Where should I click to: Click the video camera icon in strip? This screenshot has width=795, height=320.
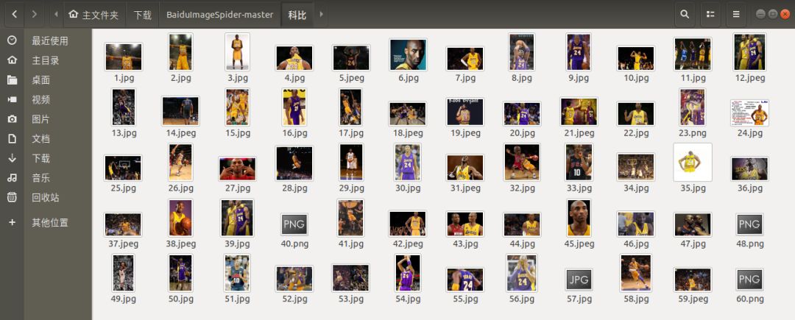pos(13,100)
